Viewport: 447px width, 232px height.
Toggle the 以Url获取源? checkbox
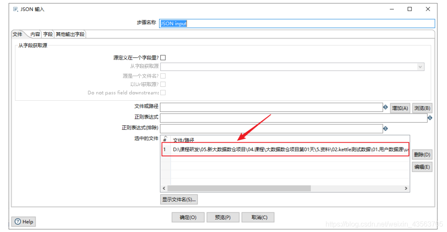click(163, 84)
